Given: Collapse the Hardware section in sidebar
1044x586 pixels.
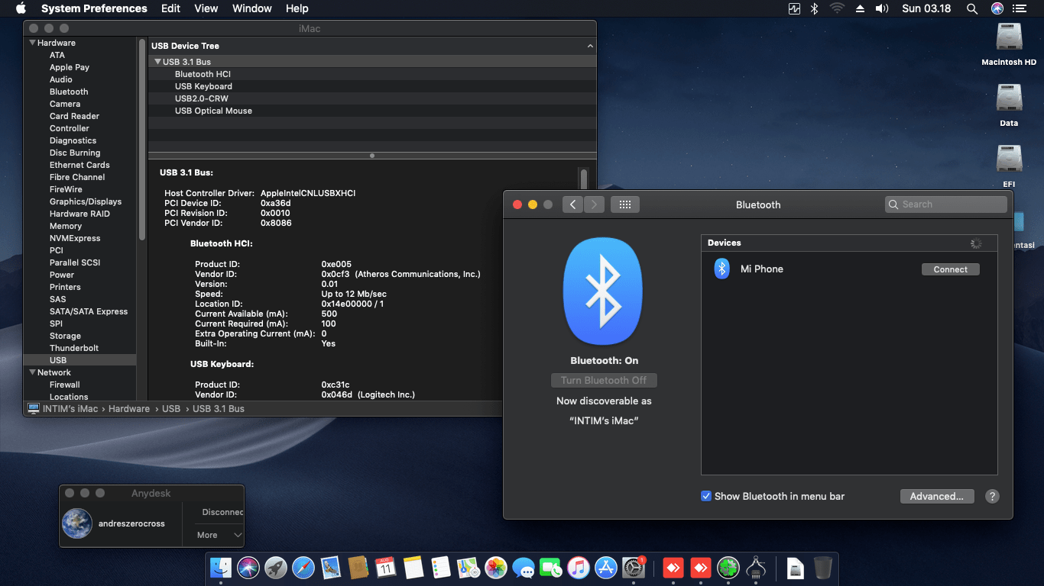Looking at the screenshot, I should pos(33,43).
